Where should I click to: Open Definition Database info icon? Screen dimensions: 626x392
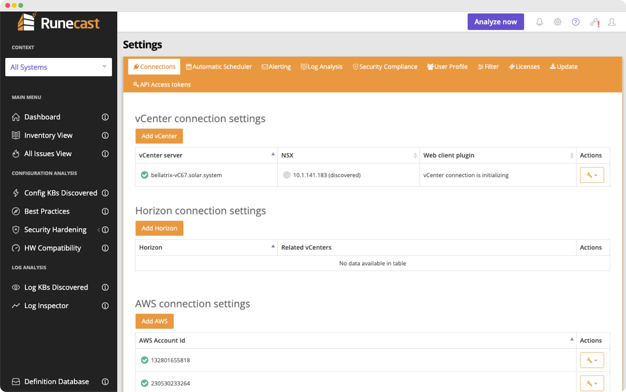105,382
